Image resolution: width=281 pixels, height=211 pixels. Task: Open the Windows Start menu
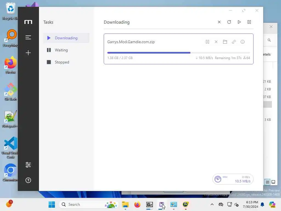[52, 204]
